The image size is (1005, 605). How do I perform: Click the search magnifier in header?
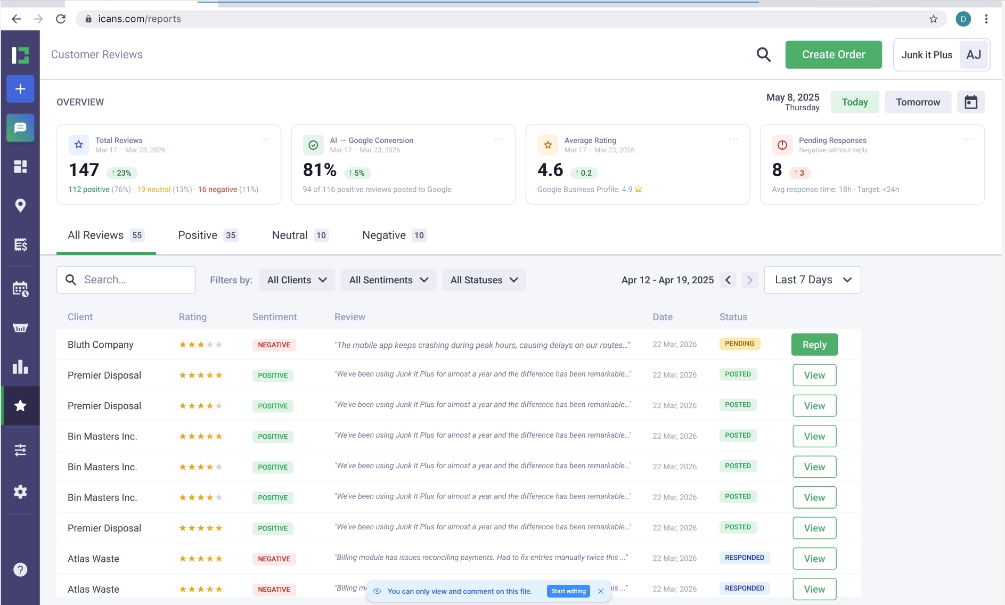pos(764,54)
